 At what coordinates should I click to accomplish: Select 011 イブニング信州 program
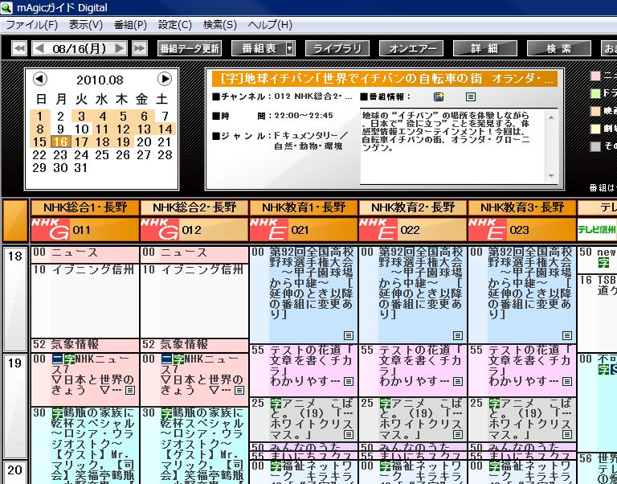pyautogui.click(x=85, y=301)
